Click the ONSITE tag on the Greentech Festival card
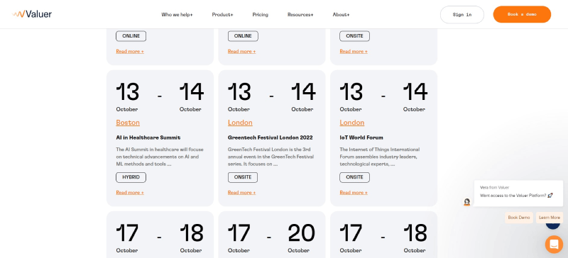Screen dimensions: 568x258 [243, 177]
